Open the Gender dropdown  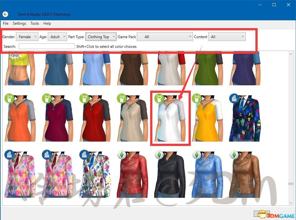[27, 37]
